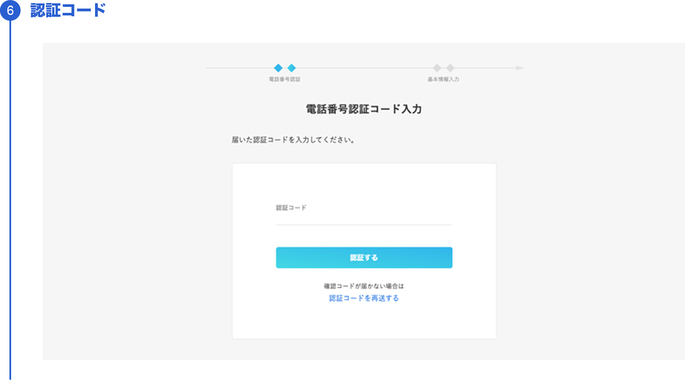
Task: Click the progress line before the blue diamonds
Action: tap(240, 68)
